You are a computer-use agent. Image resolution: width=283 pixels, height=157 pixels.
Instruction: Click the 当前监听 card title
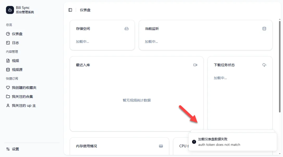[x=152, y=29]
